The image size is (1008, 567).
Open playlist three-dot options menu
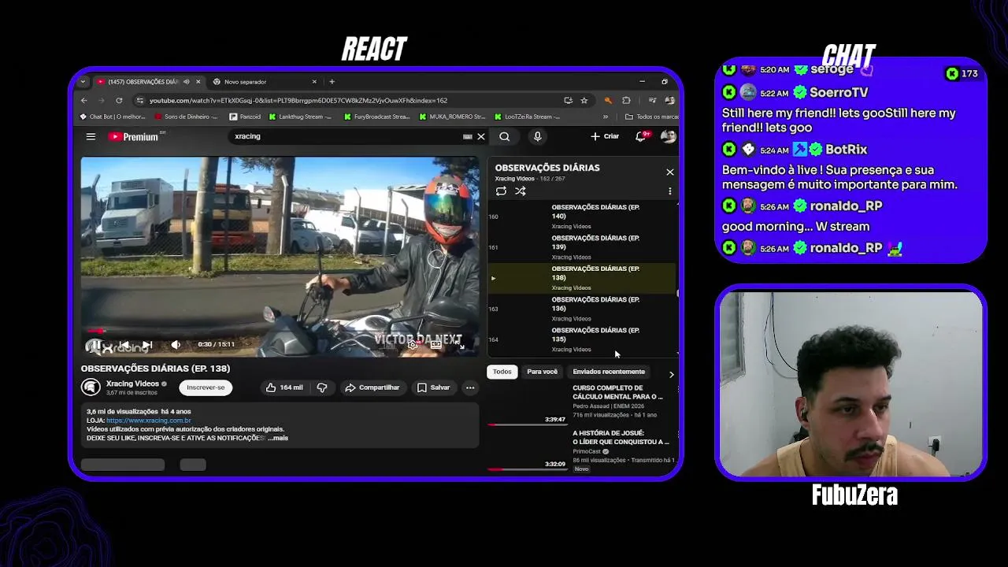[x=670, y=191]
